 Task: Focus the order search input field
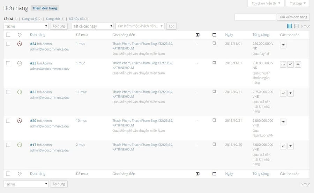pyautogui.click(x=255, y=17)
